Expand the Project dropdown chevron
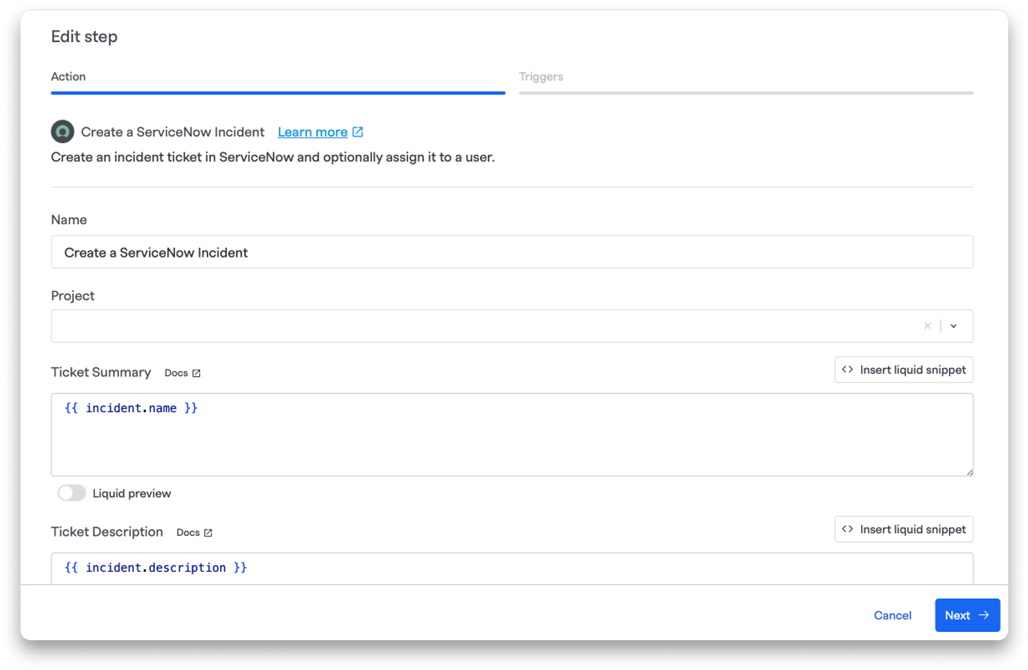Viewport: 1028px width, 670px height. tap(953, 326)
